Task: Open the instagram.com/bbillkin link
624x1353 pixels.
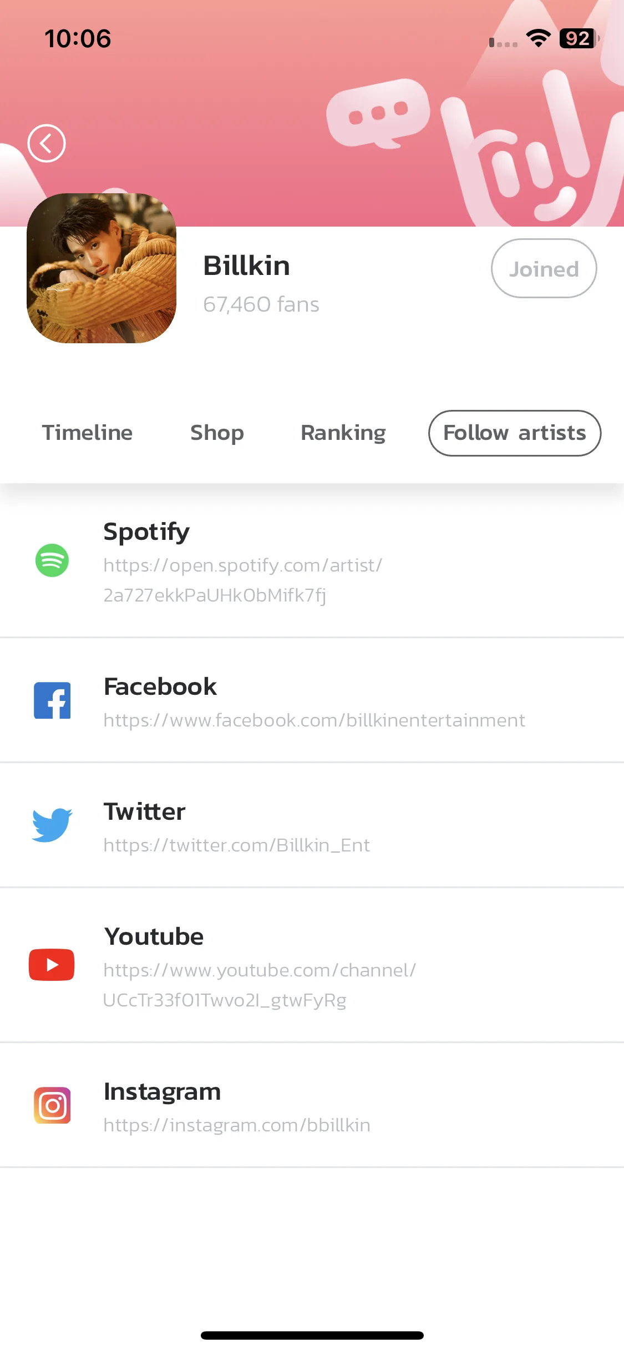Action: pyautogui.click(x=237, y=1125)
